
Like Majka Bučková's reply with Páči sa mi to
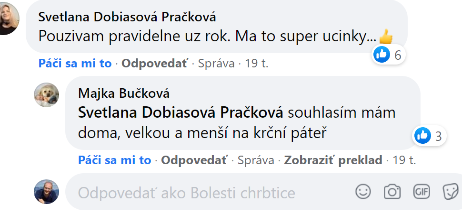point(115,160)
